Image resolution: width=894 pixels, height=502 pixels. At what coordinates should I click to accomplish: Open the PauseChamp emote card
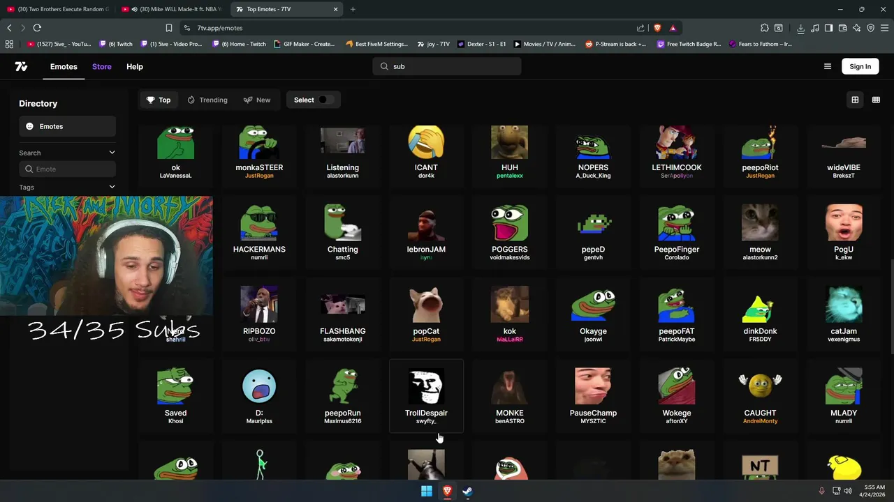point(593,396)
